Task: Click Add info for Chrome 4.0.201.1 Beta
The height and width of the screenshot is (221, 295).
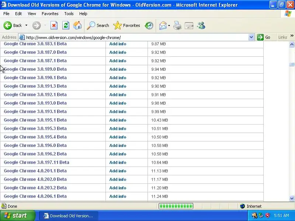Action: [x=118, y=171]
